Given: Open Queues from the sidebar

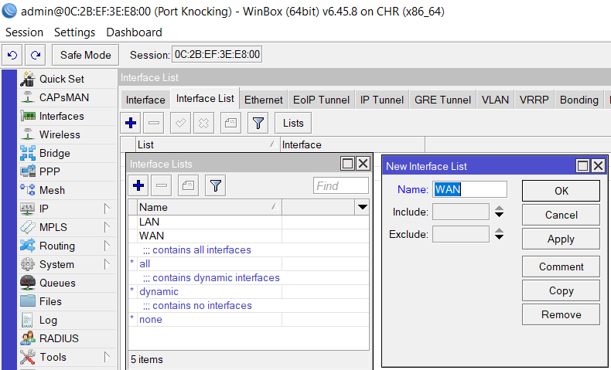Looking at the screenshot, I should tap(59, 283).
